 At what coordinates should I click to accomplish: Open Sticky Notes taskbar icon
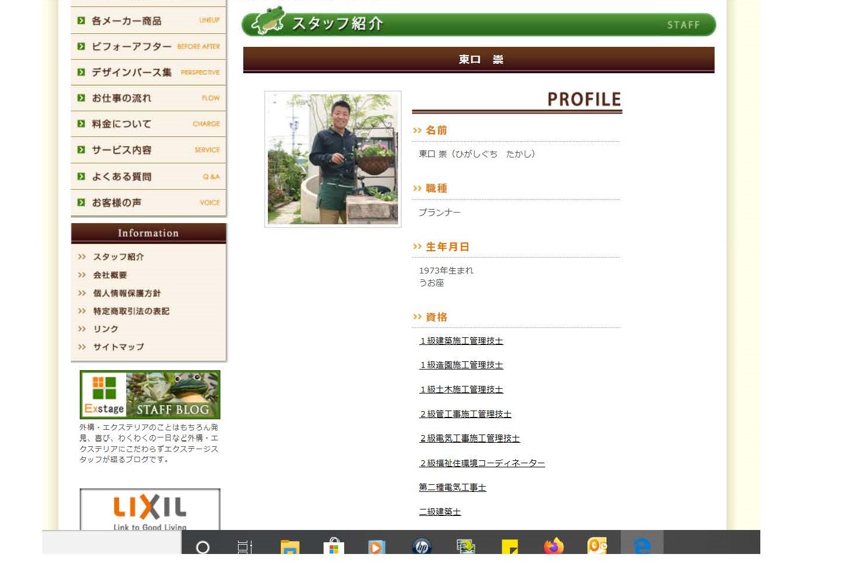click(509, 547)
